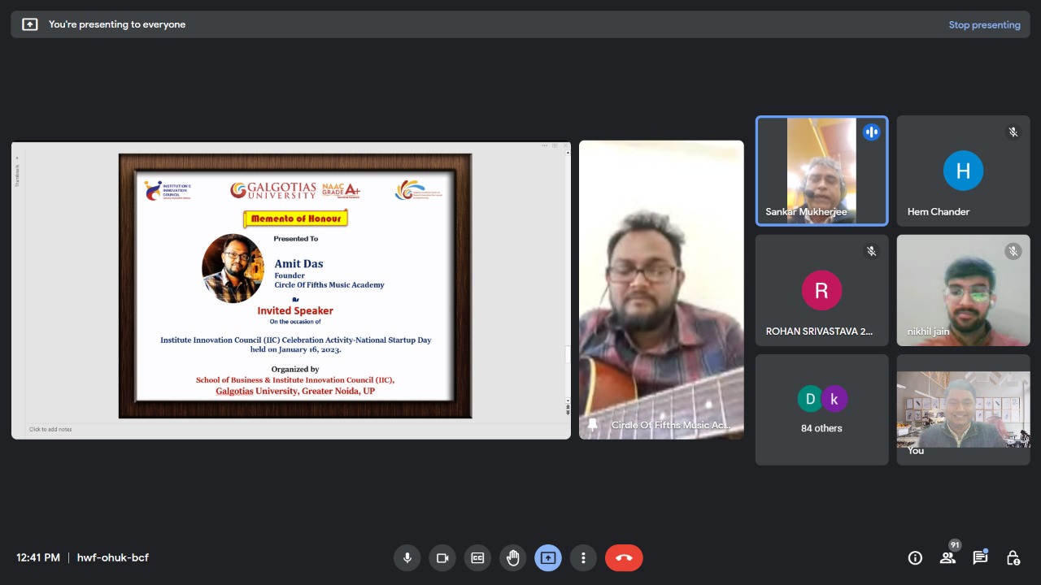1041x585 pixels.
Task: Click the red leave call button
Action: pyautogui.click(x=624, y=558)
